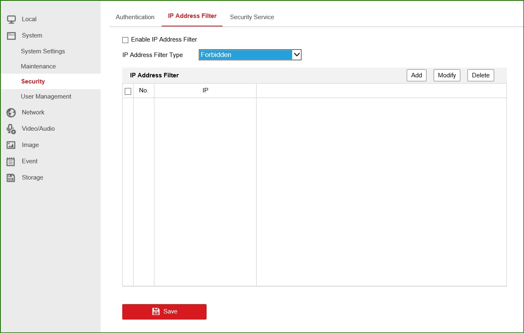The image size is (524, 333).
Task: Enable the IP Address Filter checkbox
Action: pyautogui.click(x=125, y=40)
